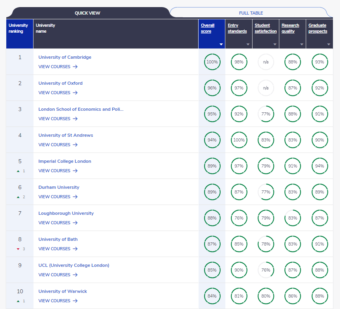View courses for University of Oxford
Image resolution: width=340 pixels, height=309 pixels.
coord(58,93)
